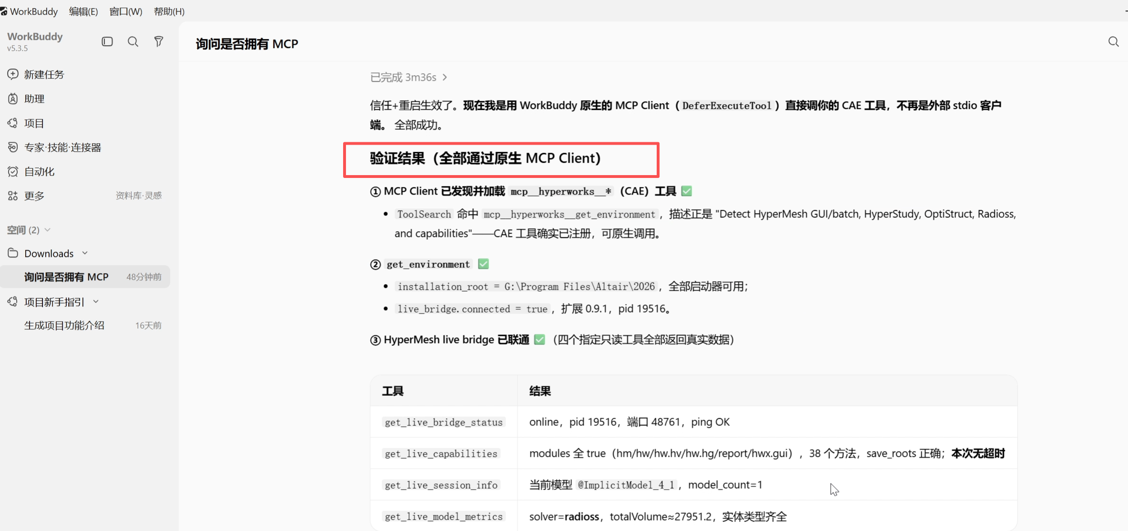Open the WorkBuddy menu bar item
This screenshot has height=531, width=1128.
34,11
